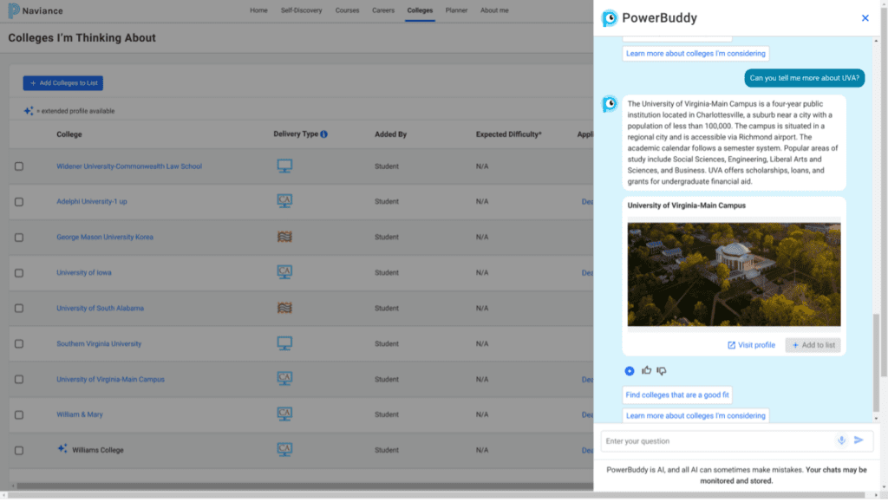Click delivery icon for South Alabama row
This screenshot has width=888, height=502.
point(284,308)
